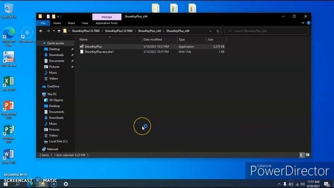The width and height of the screenshot is (334, 188).
Task: Focus the Search ShowKeyPlus_x64 box
Action: click(266, 31)
